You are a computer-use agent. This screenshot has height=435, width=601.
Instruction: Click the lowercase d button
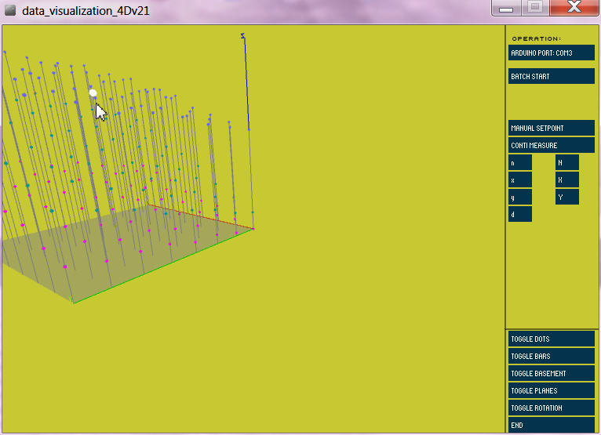(519, 214)
